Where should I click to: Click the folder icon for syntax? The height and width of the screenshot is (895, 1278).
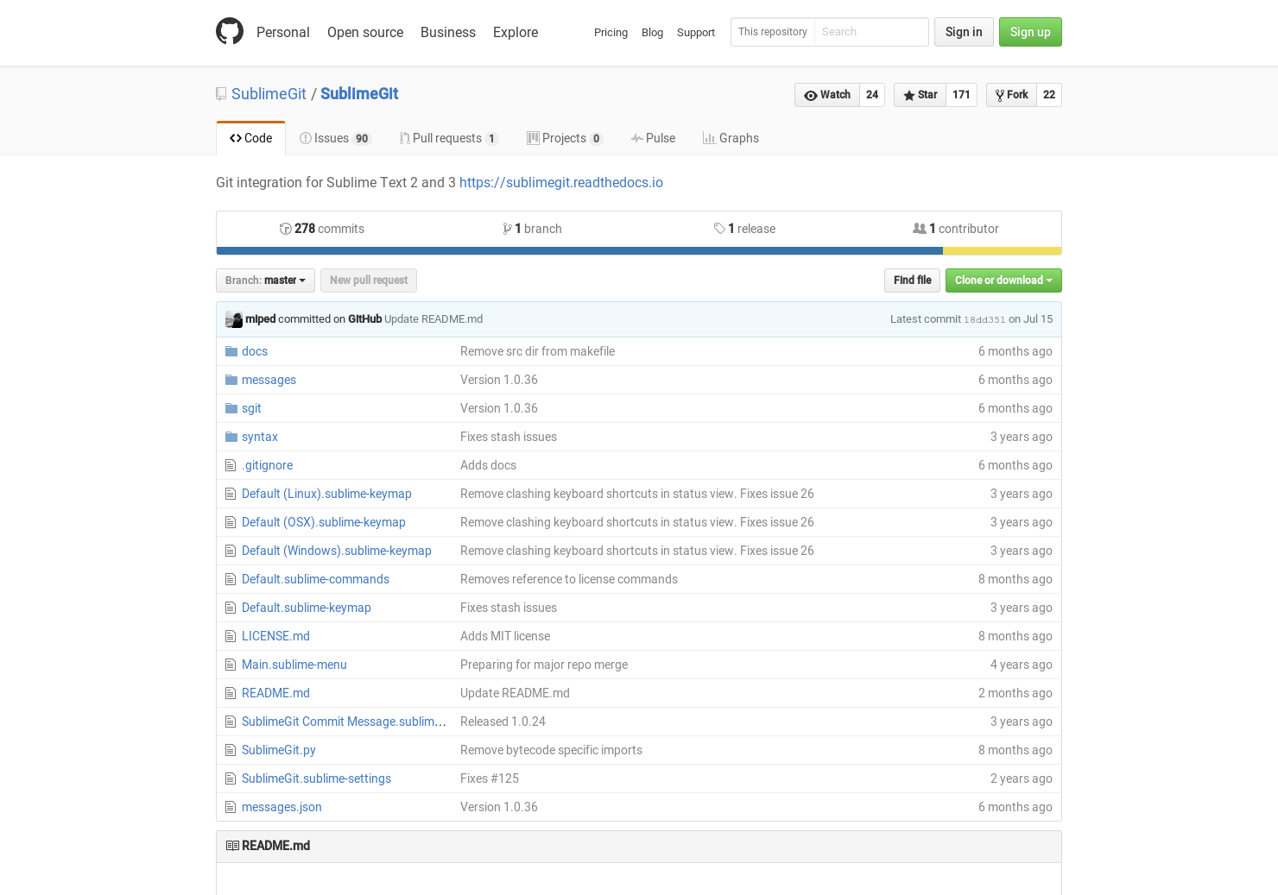(x=231, y=437)
